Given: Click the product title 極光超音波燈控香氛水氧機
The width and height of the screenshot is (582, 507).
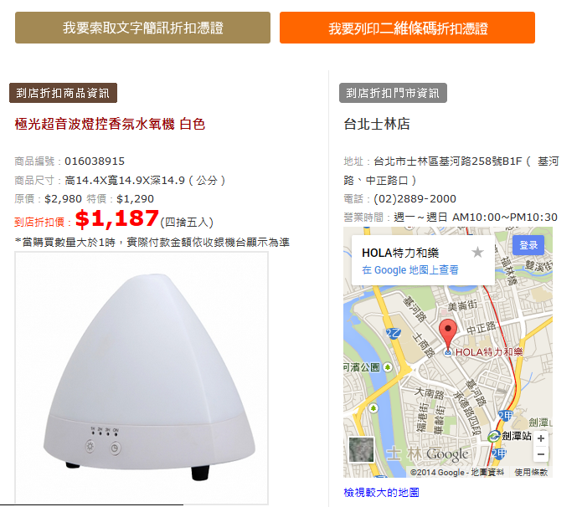Looking at the screenshot, I should pyautogui.click(x=95, y=124).
